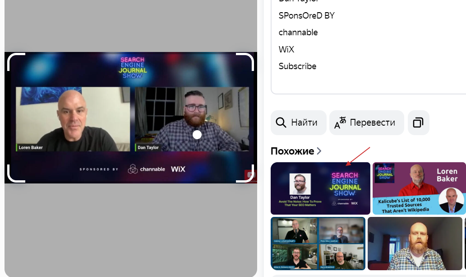Click the Перевести translate button

pyautogui.click(x=366, y=122)
